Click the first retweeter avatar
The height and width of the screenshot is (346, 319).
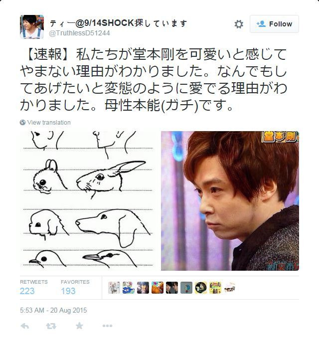pyautogui.click(x=114, y=288)
